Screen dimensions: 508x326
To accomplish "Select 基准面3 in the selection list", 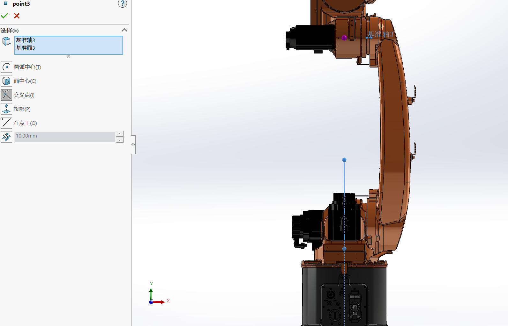I will 26,48.
